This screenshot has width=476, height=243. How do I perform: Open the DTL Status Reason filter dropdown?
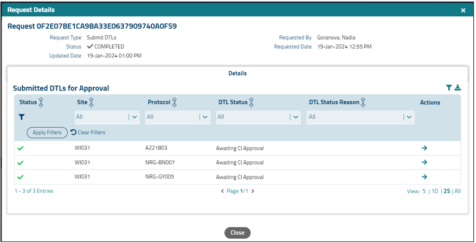coord(361,117)
